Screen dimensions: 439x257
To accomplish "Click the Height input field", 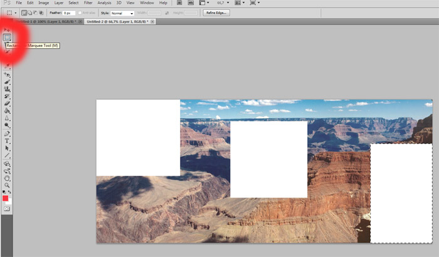I will [191, 13].
